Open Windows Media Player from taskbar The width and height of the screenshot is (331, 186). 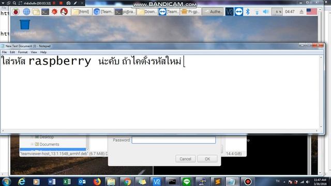[x=36, y=181]
